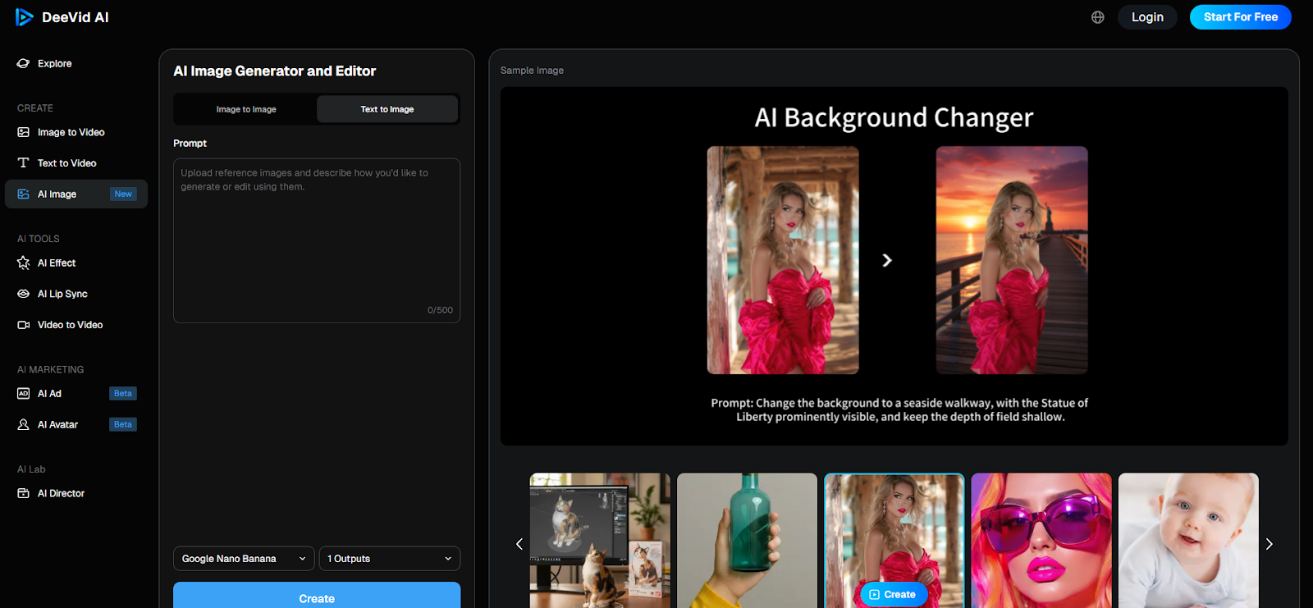The image size is (1313, 608).
Task: Switch to Image to Image mode
Action: (x=245, y=109)
